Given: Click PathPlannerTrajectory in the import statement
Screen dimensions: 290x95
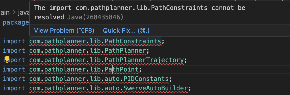Looking at the screenshot, I should (144, 60).
